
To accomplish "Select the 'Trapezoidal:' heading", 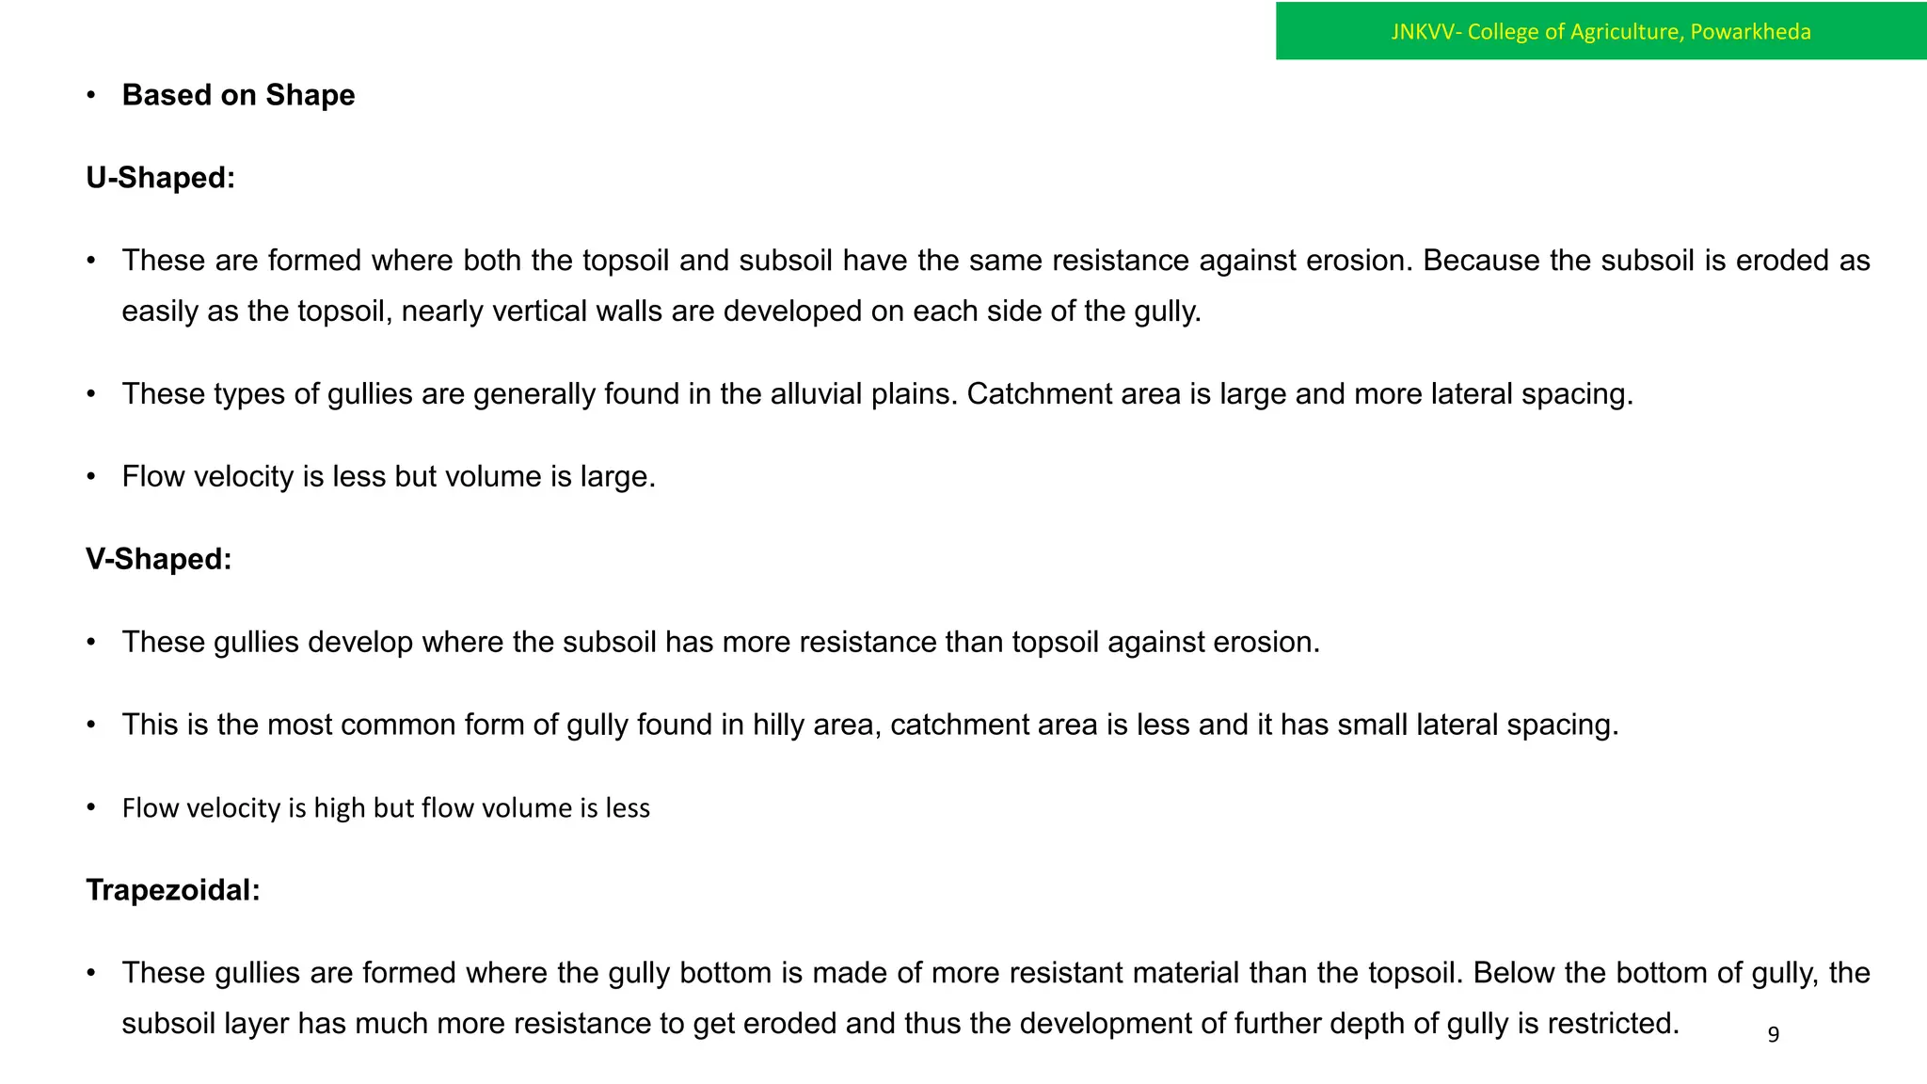I will 172,889.
